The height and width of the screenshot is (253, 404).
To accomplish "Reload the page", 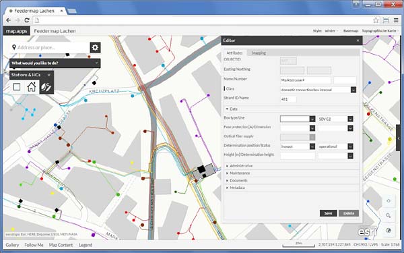I will click(26, 20).
